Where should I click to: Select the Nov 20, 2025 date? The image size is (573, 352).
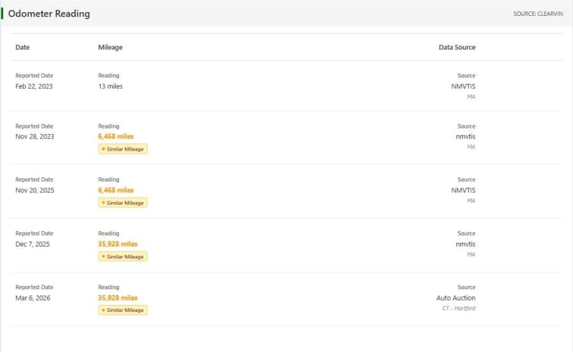(x=35, y=191)
